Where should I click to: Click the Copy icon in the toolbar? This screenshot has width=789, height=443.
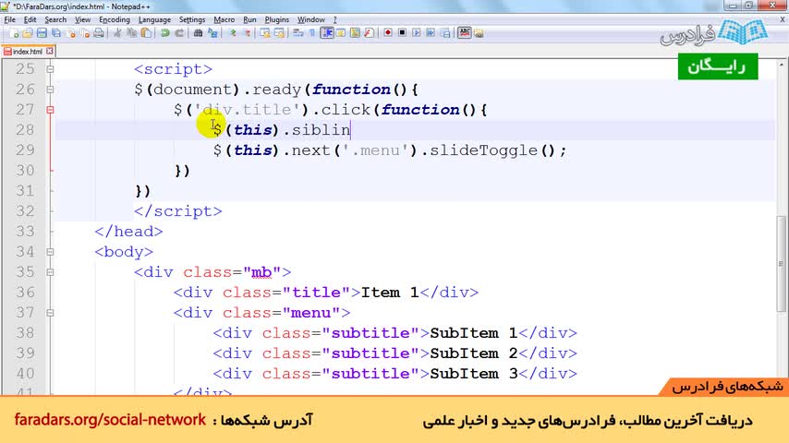132,33
